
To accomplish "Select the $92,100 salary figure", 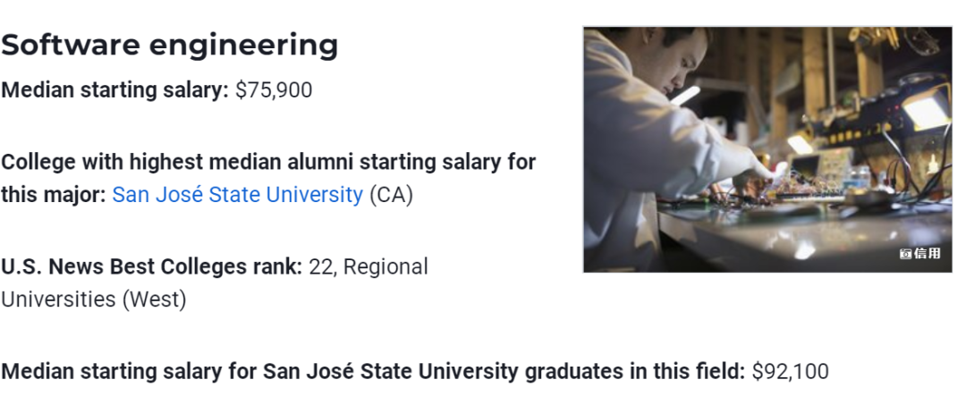I will pyautogui.click(x=790, y=371).
